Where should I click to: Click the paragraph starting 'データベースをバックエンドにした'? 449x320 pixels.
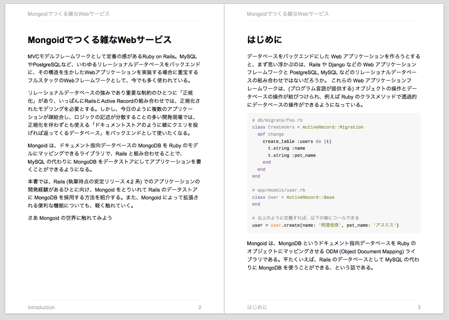click(333, 81)
